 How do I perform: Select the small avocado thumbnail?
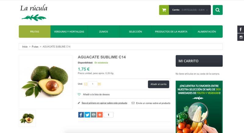click(x=27, y=118)
